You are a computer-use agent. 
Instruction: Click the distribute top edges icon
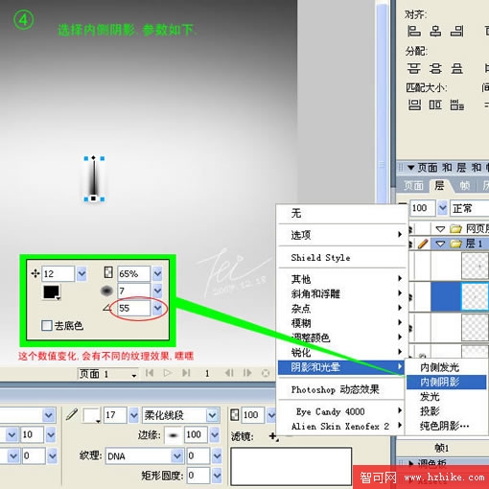[x=413, y=68]
